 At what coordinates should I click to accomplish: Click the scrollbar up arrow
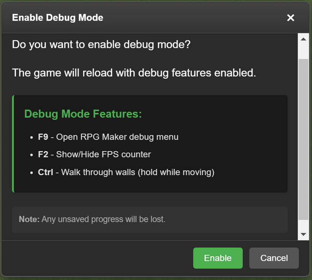pos(303,39)
